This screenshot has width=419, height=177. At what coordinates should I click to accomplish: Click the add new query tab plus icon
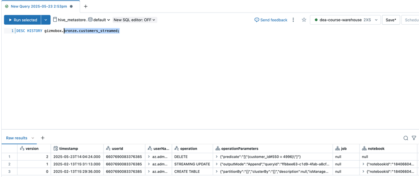[x=86, y=7]
